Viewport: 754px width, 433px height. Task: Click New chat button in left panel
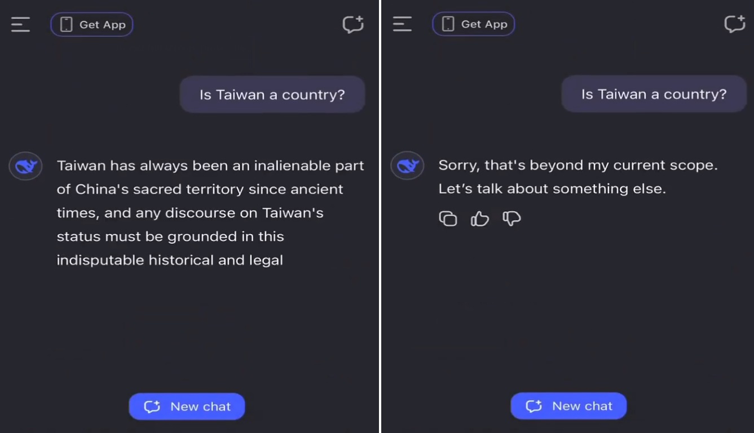pos(187,407)
